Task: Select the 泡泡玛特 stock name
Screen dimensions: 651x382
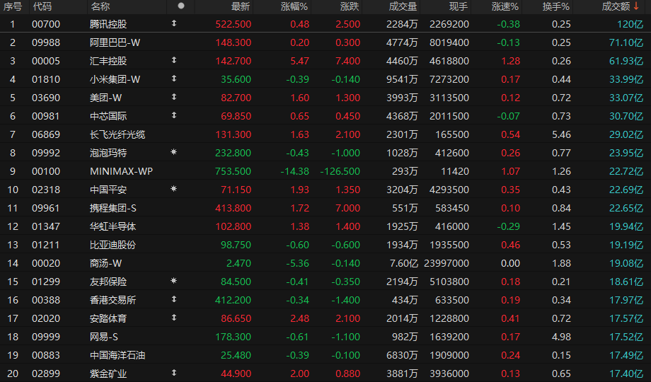Action: click(x=108, y=153)
